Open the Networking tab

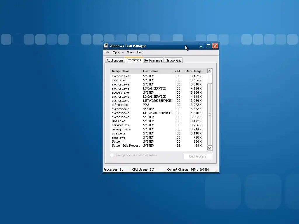(x=173, y=60)
